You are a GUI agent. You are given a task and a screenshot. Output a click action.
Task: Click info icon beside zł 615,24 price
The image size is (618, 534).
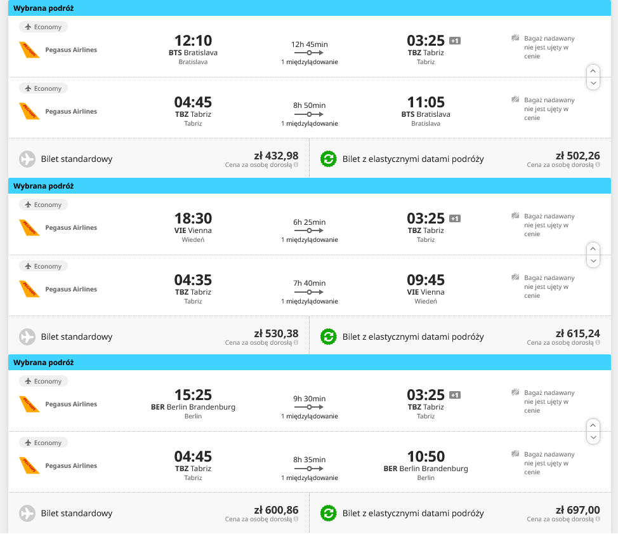click(598, 343)
